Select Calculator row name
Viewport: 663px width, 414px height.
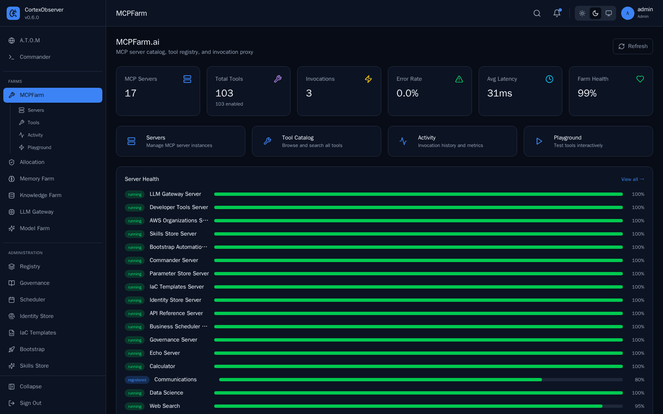[x=162, y=366]
